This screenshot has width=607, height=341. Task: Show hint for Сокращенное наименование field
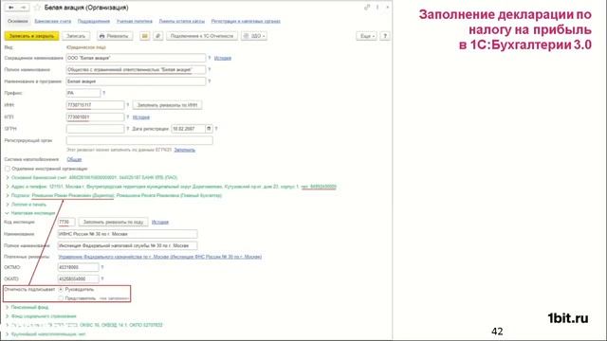click(x=210, y=58)
